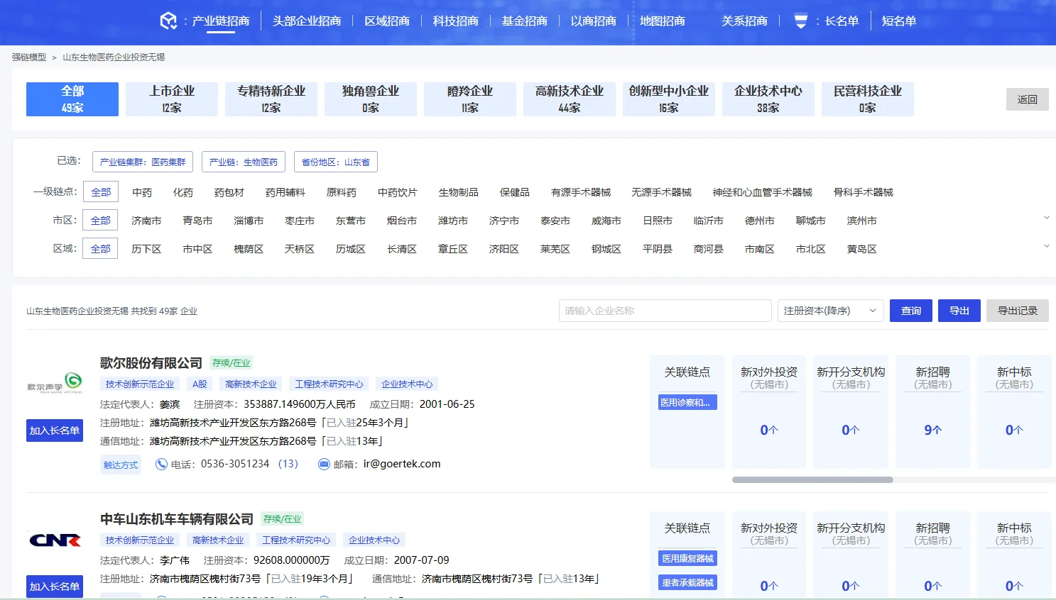Viewport: 1056px width, 600px height.
Task: Expand the 市区 filter row chevron
Action: (x=1046, y=218)
